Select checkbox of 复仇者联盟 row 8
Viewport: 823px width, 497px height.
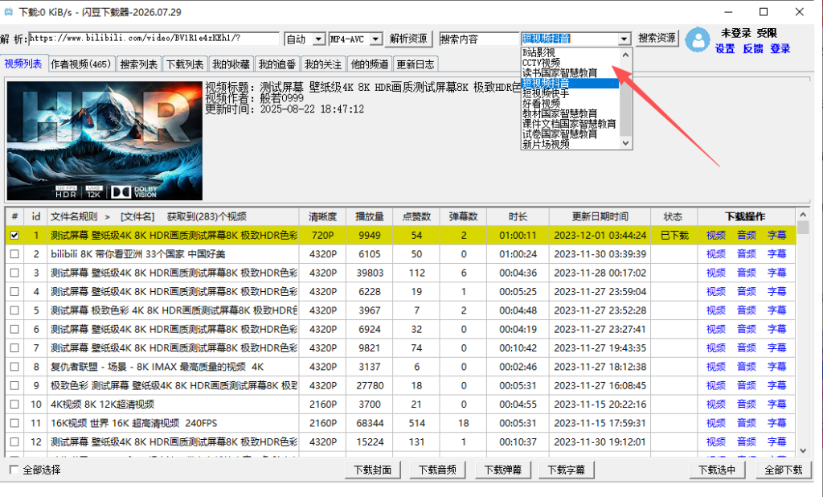click(14, 367)
